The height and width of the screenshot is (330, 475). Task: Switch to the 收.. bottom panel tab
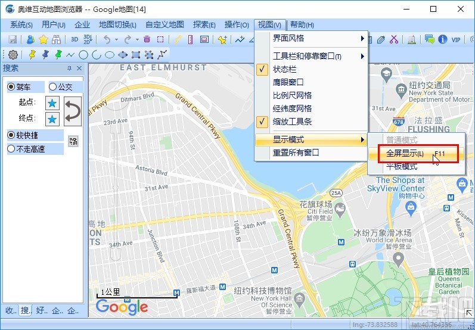[11, 310]
